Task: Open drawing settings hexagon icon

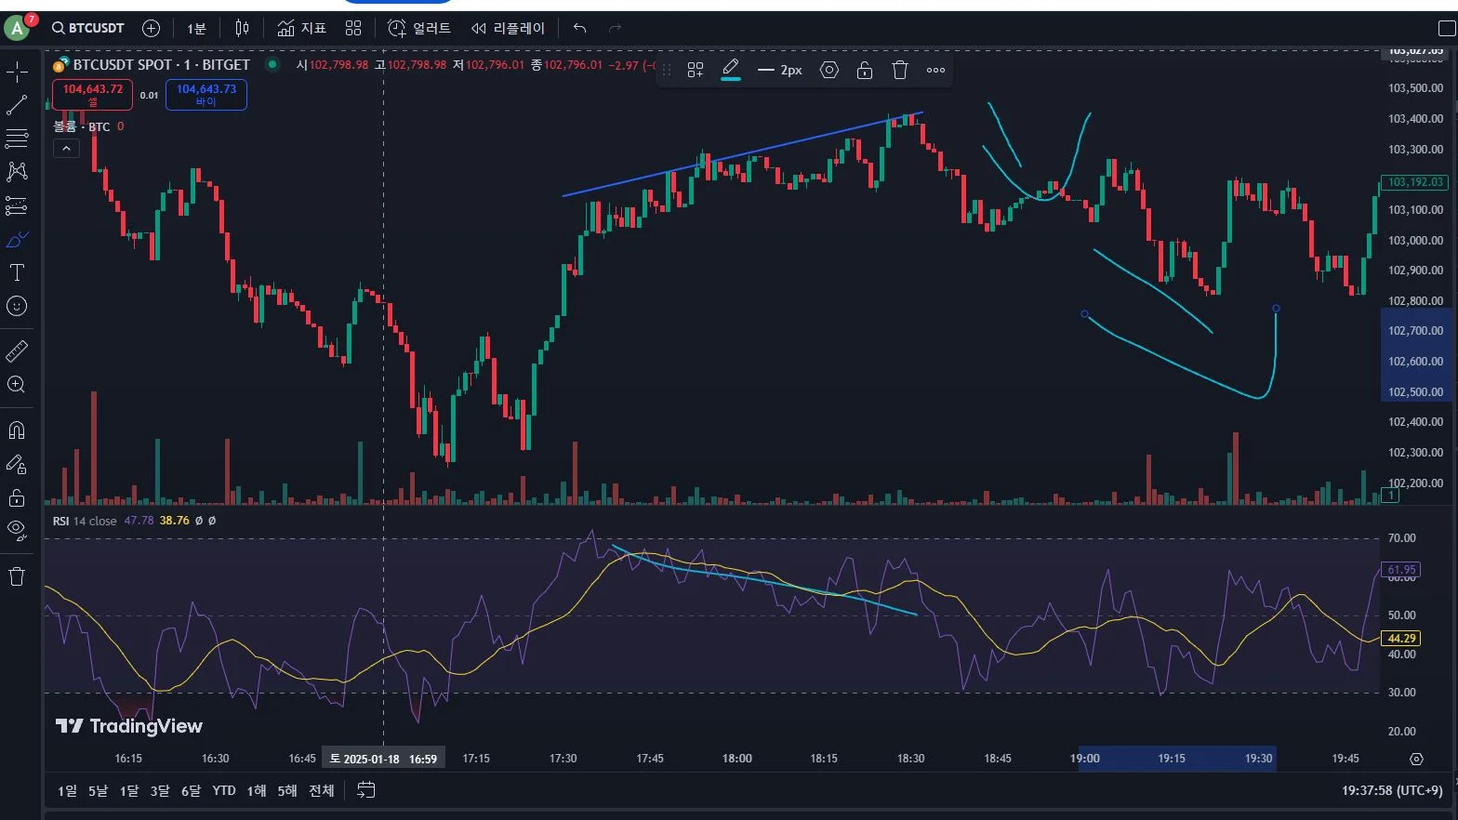Action: pyautogui.click(x=829, y=70)
